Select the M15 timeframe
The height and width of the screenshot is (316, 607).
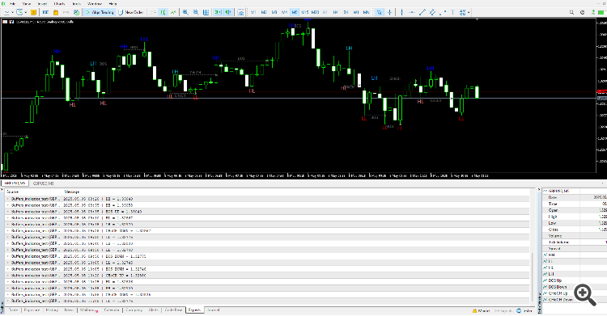305,12
